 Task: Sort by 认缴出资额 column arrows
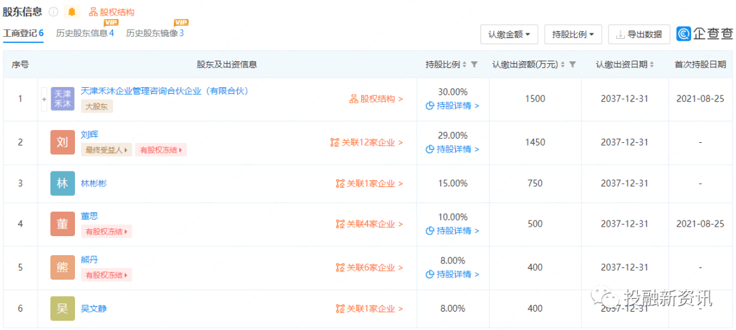564,65
